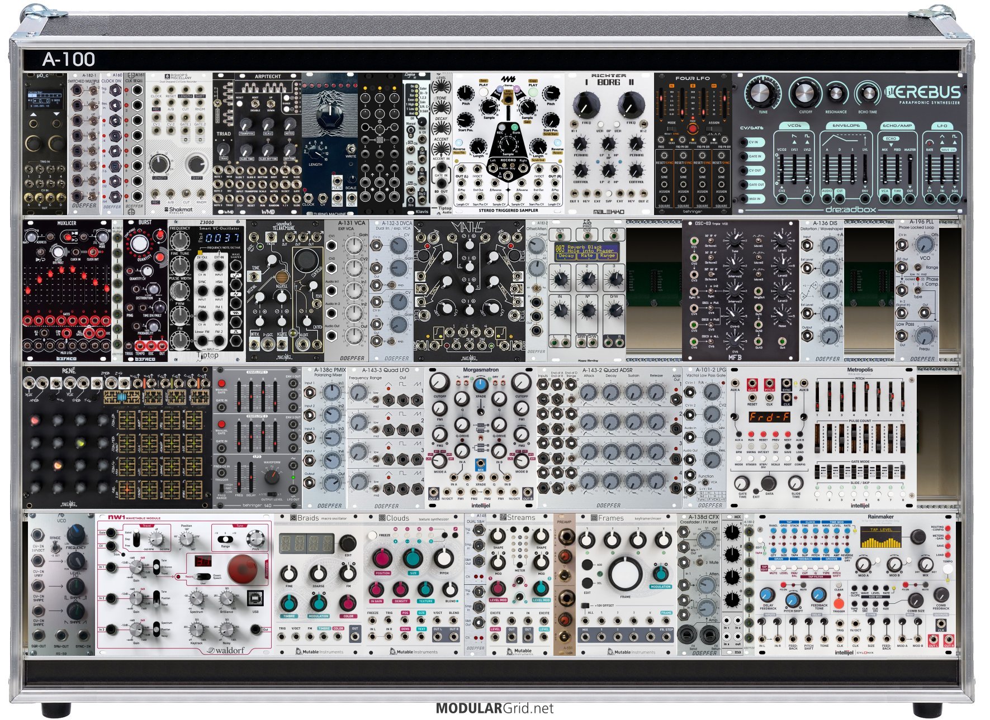This screenshot has width=990, height=720.
Task: Click the Metropolis RUN button
Action: click(751, 434)
